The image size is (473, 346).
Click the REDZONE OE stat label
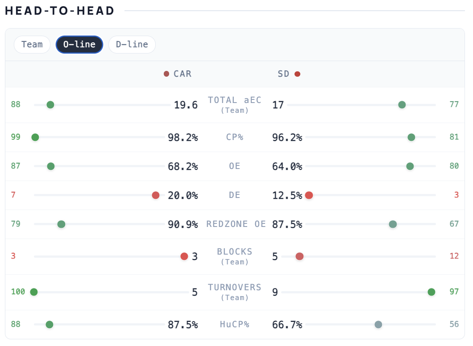pos(236,224)
